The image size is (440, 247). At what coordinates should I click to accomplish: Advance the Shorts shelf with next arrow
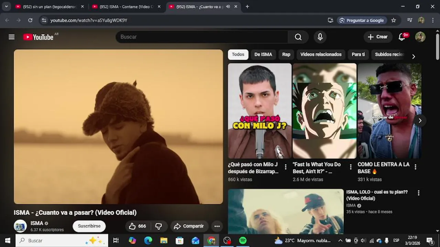pyautogui.click(x=420, y=120)
